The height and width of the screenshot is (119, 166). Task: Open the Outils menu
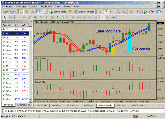pos(57,7)
